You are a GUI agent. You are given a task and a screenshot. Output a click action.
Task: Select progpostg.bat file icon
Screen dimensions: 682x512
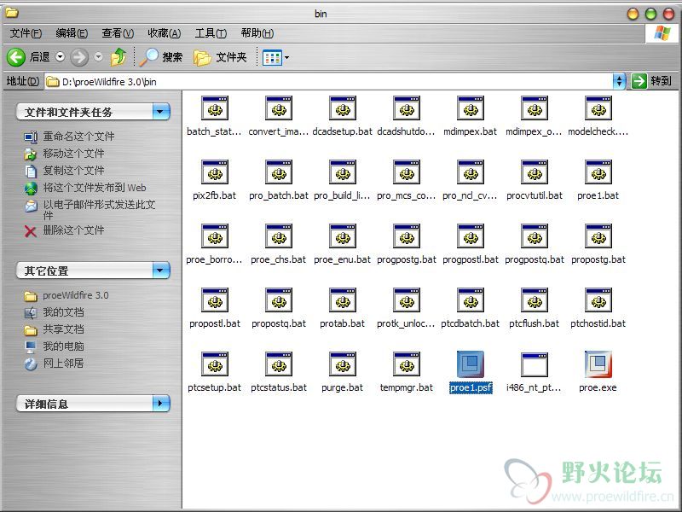click(407, 236)
